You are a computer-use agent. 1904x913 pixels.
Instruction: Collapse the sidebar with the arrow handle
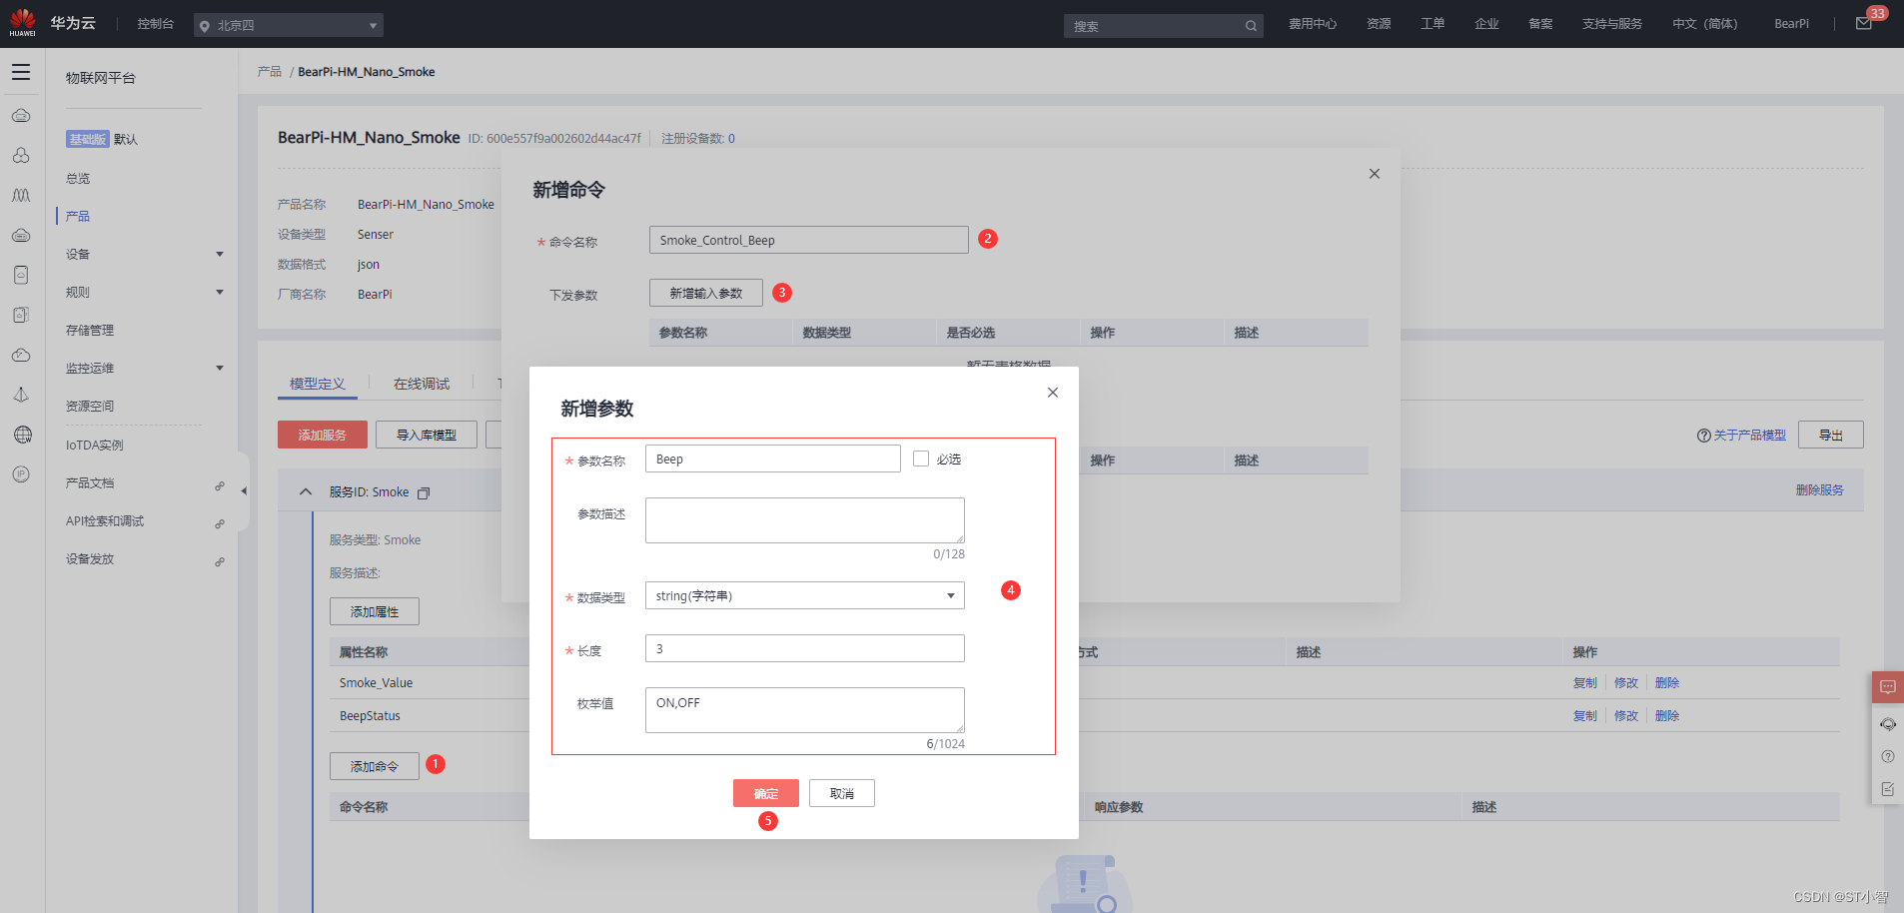click(244, 490)
